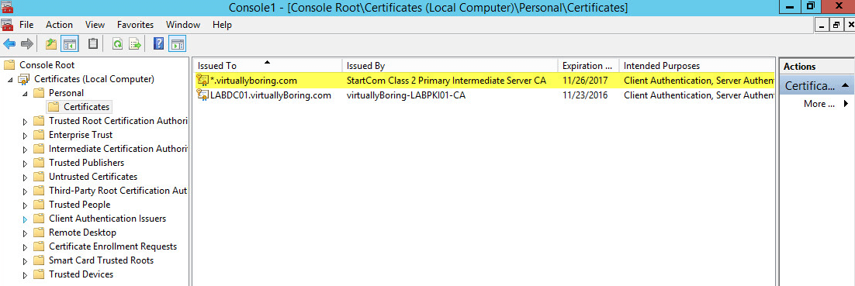Click the Paste clipboard toolbar icon

coord(93,43)
